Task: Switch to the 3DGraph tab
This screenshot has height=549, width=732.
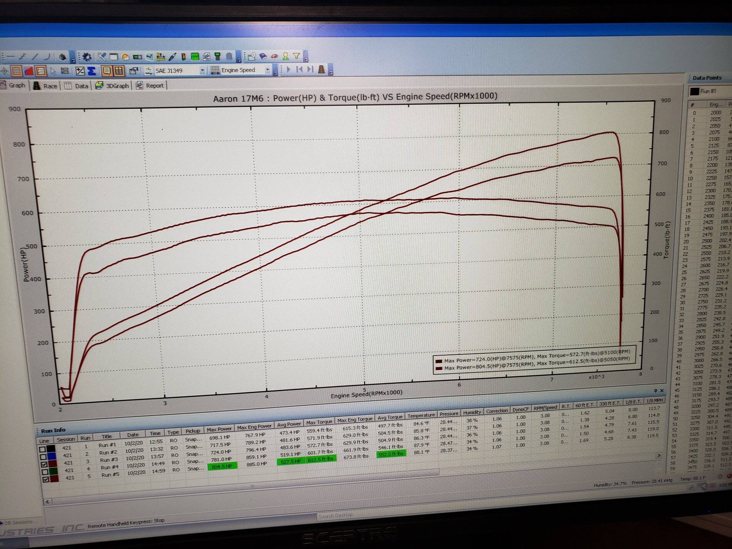Action: point(112,86)
